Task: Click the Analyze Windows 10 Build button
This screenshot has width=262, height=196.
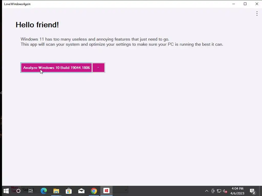Action: (x=56, y=68)
